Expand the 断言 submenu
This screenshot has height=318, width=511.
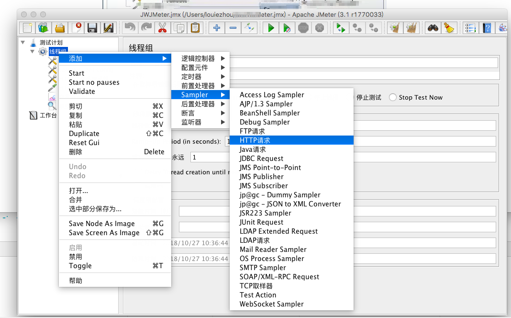(x=200, y=113)
